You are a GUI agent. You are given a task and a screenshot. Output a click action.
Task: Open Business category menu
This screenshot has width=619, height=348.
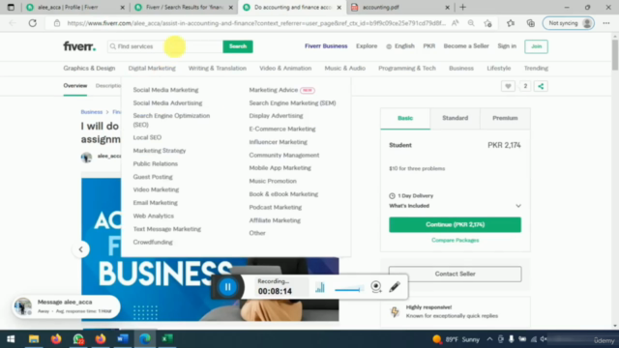[x=461, y=69]
